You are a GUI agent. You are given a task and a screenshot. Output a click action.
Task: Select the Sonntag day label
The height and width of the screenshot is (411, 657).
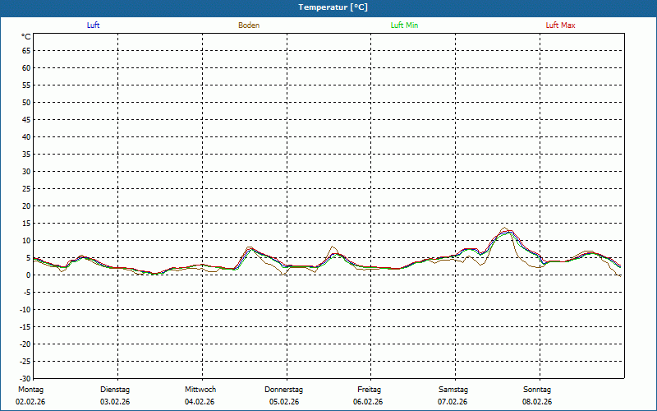point(537,390)
